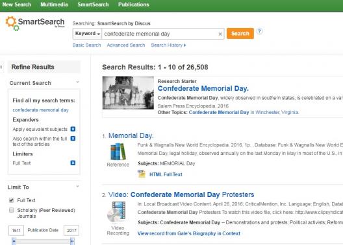Collapse the Limit To section
This screenshot has height=245, width=343.
point(77,187)
